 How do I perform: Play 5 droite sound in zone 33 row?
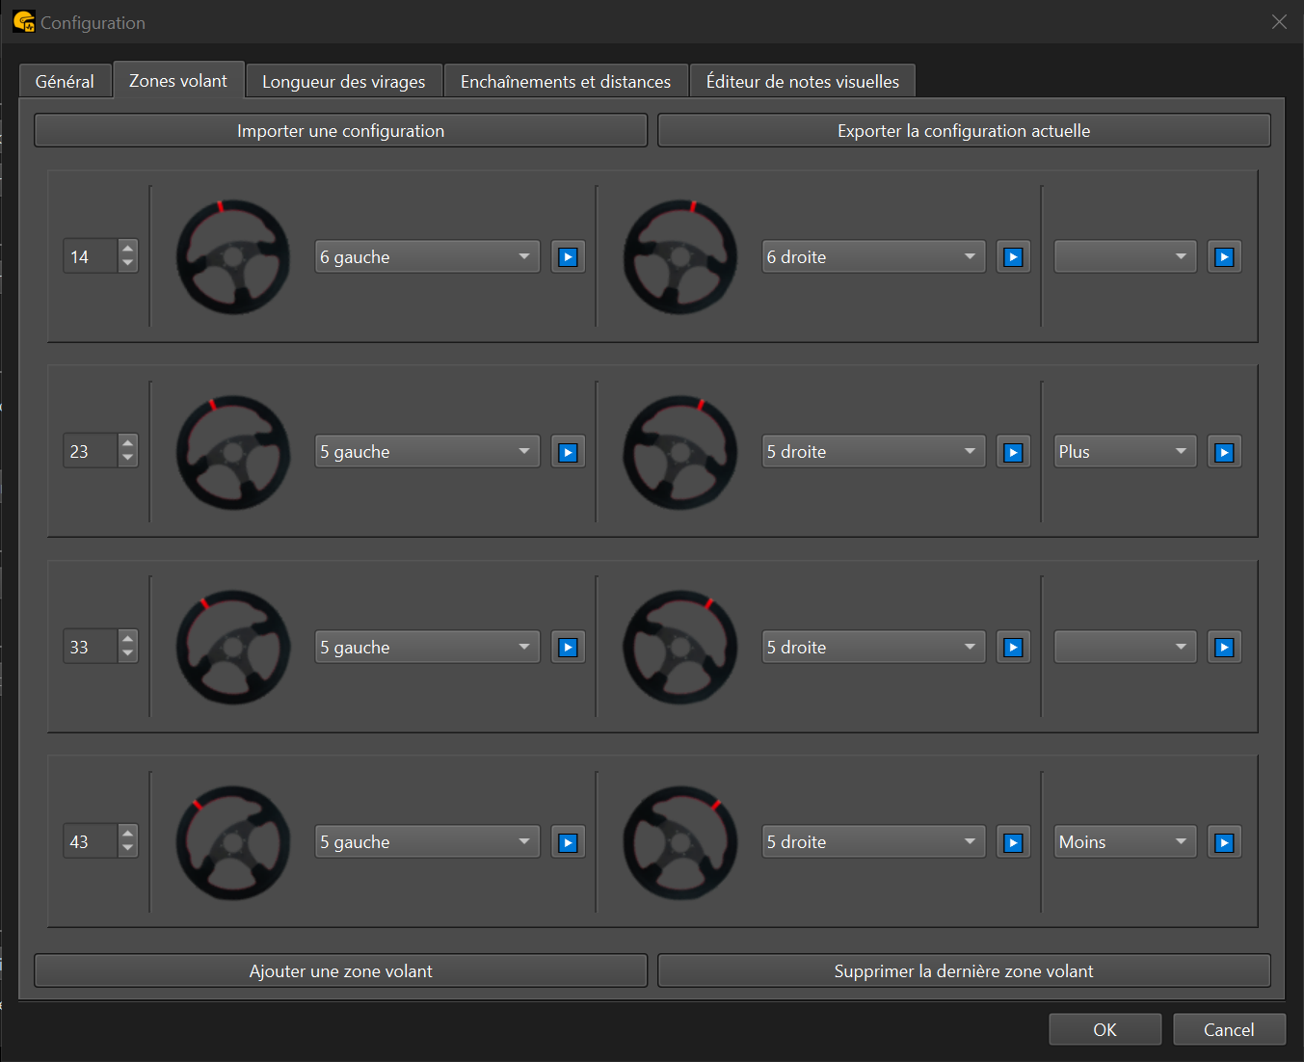1013,648
